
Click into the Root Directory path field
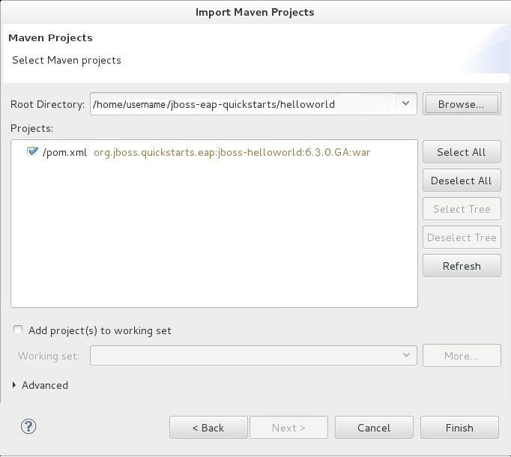click(x=240, y=104)
